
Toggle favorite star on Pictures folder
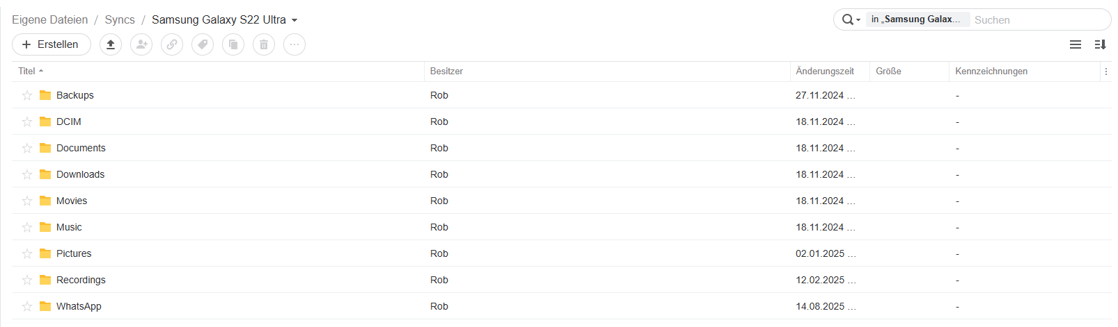click(x=27, y=253)
